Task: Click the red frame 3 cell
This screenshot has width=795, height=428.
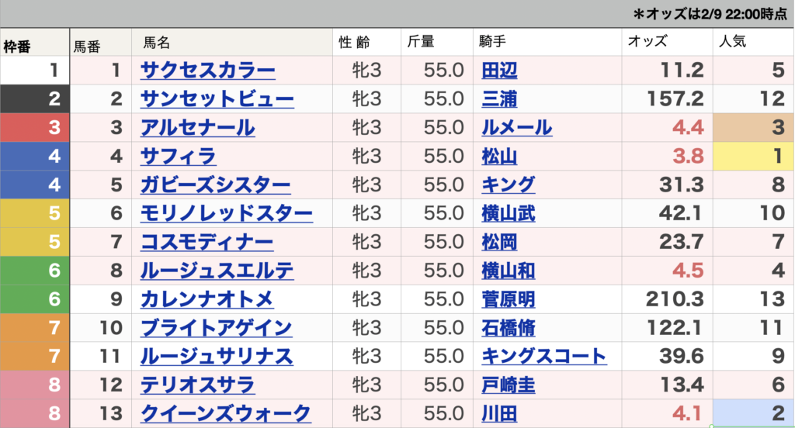Action: [x=34, y=128]
